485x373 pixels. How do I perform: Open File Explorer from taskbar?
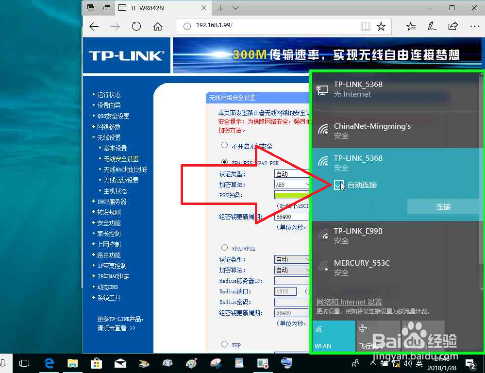pos(73,363)
